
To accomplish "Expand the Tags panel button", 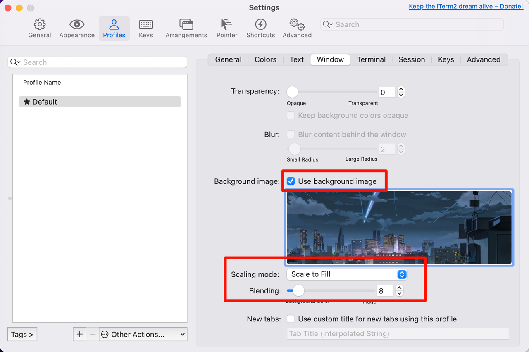I will 22,334.
